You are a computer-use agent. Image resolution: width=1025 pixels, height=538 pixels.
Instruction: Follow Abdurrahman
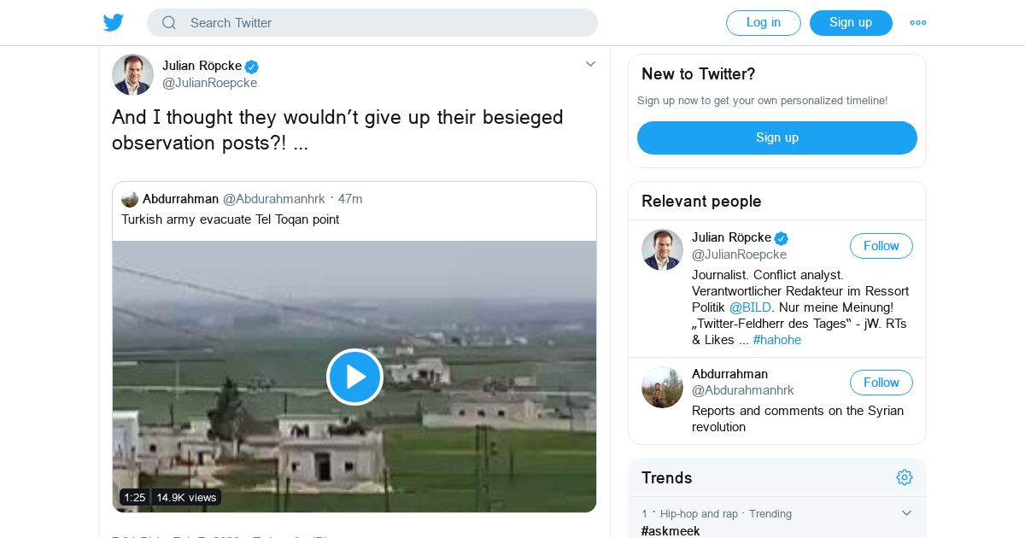(881, 383)
